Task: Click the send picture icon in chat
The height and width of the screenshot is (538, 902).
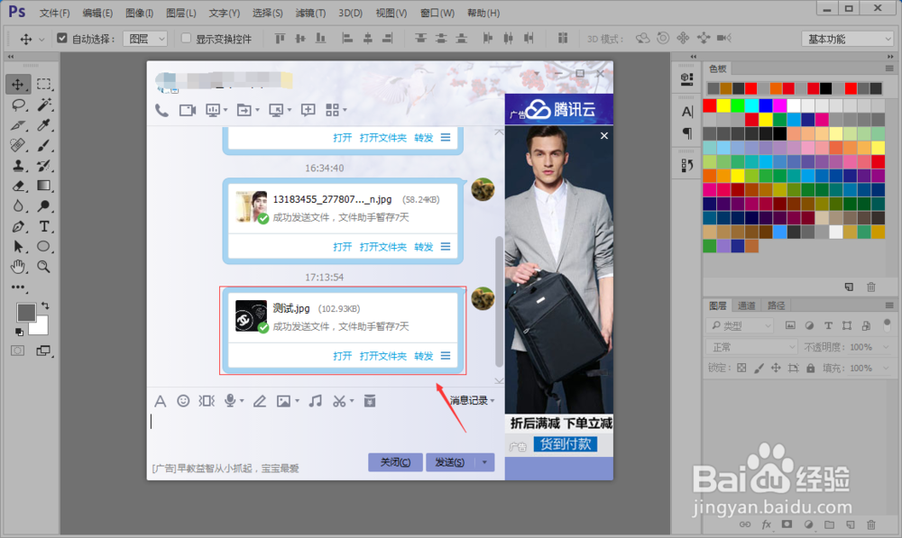Action: [x=283, y=401]
